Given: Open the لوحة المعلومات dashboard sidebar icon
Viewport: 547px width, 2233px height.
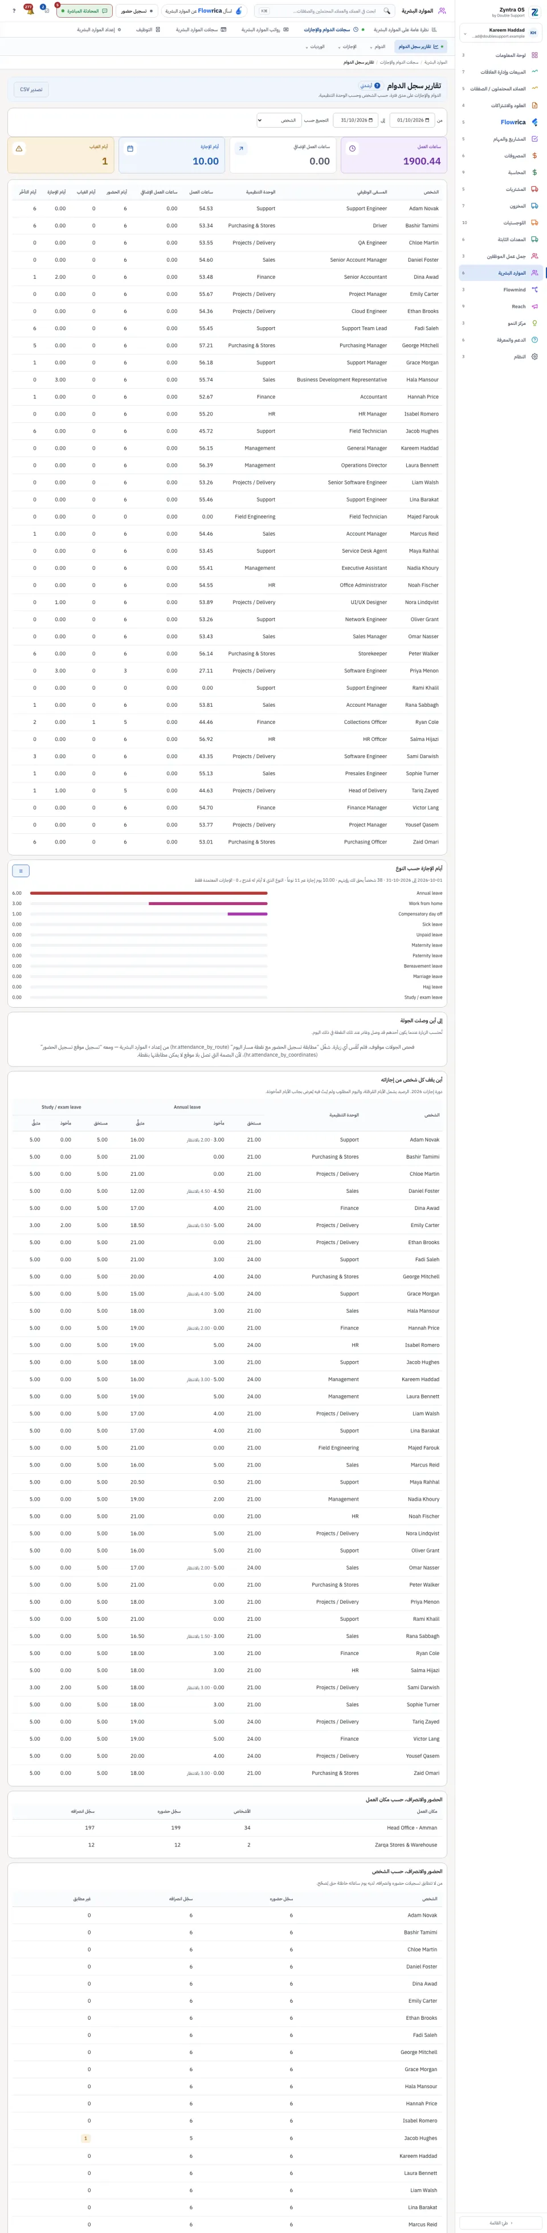Looking at the screenshot, I should [534, 55].
